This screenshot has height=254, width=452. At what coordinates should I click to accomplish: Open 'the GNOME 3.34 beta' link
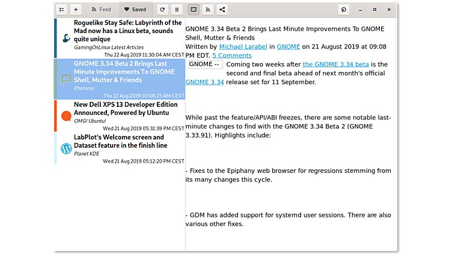pyautogui.click(x=335, y=65)
